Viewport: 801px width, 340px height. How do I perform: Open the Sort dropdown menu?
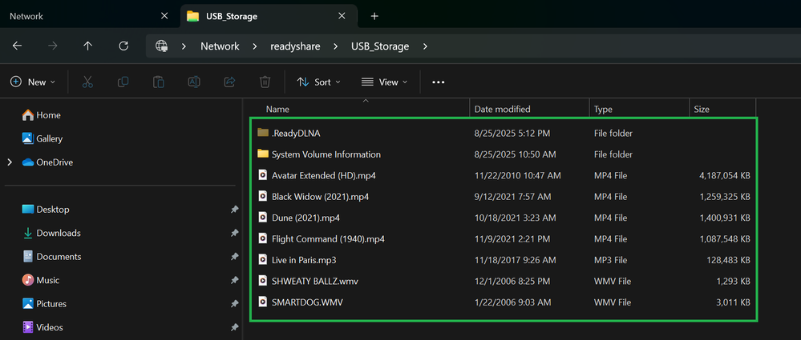click(319, 82)
